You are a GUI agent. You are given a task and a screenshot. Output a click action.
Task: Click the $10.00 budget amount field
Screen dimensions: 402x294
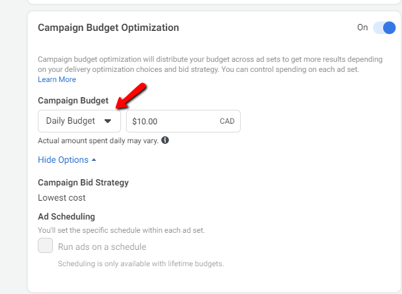[x=170, y=121]
